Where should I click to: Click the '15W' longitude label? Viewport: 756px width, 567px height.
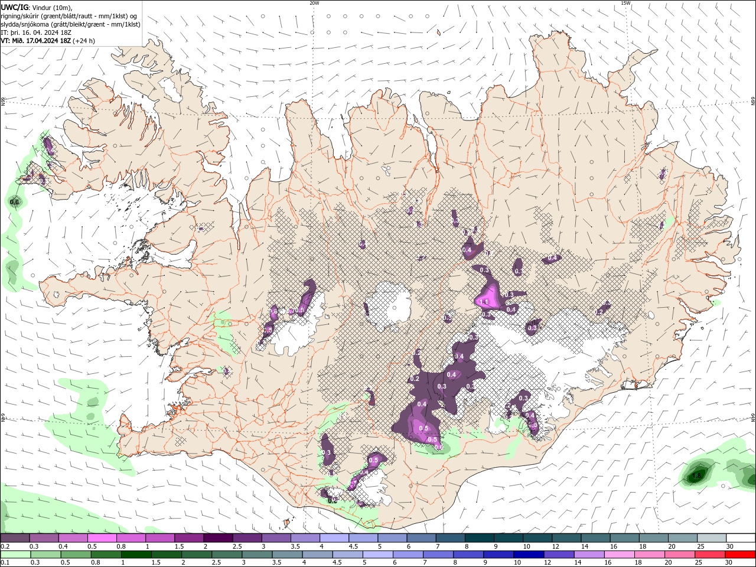(625, 3)
